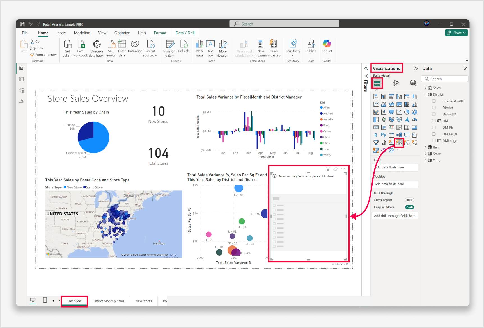Viewport: 484px width, 328px height.
Task: Click the Get data icon
Action: pos(68,44)
